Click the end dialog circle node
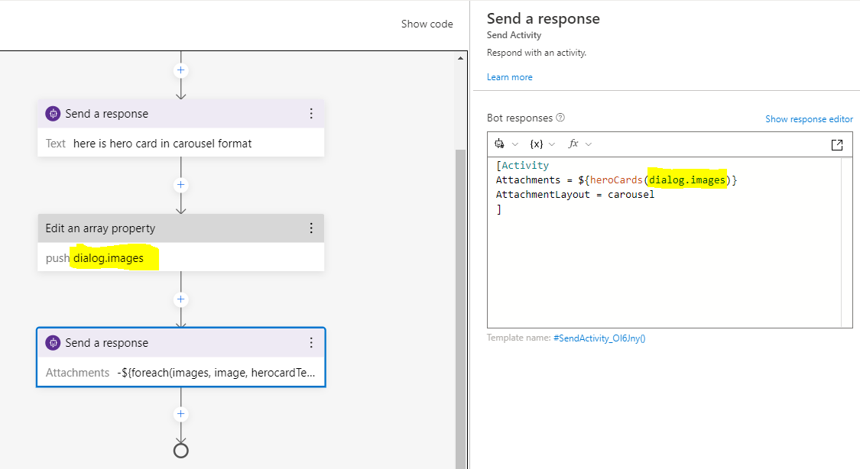860x469 pixels. coord(180,450)
